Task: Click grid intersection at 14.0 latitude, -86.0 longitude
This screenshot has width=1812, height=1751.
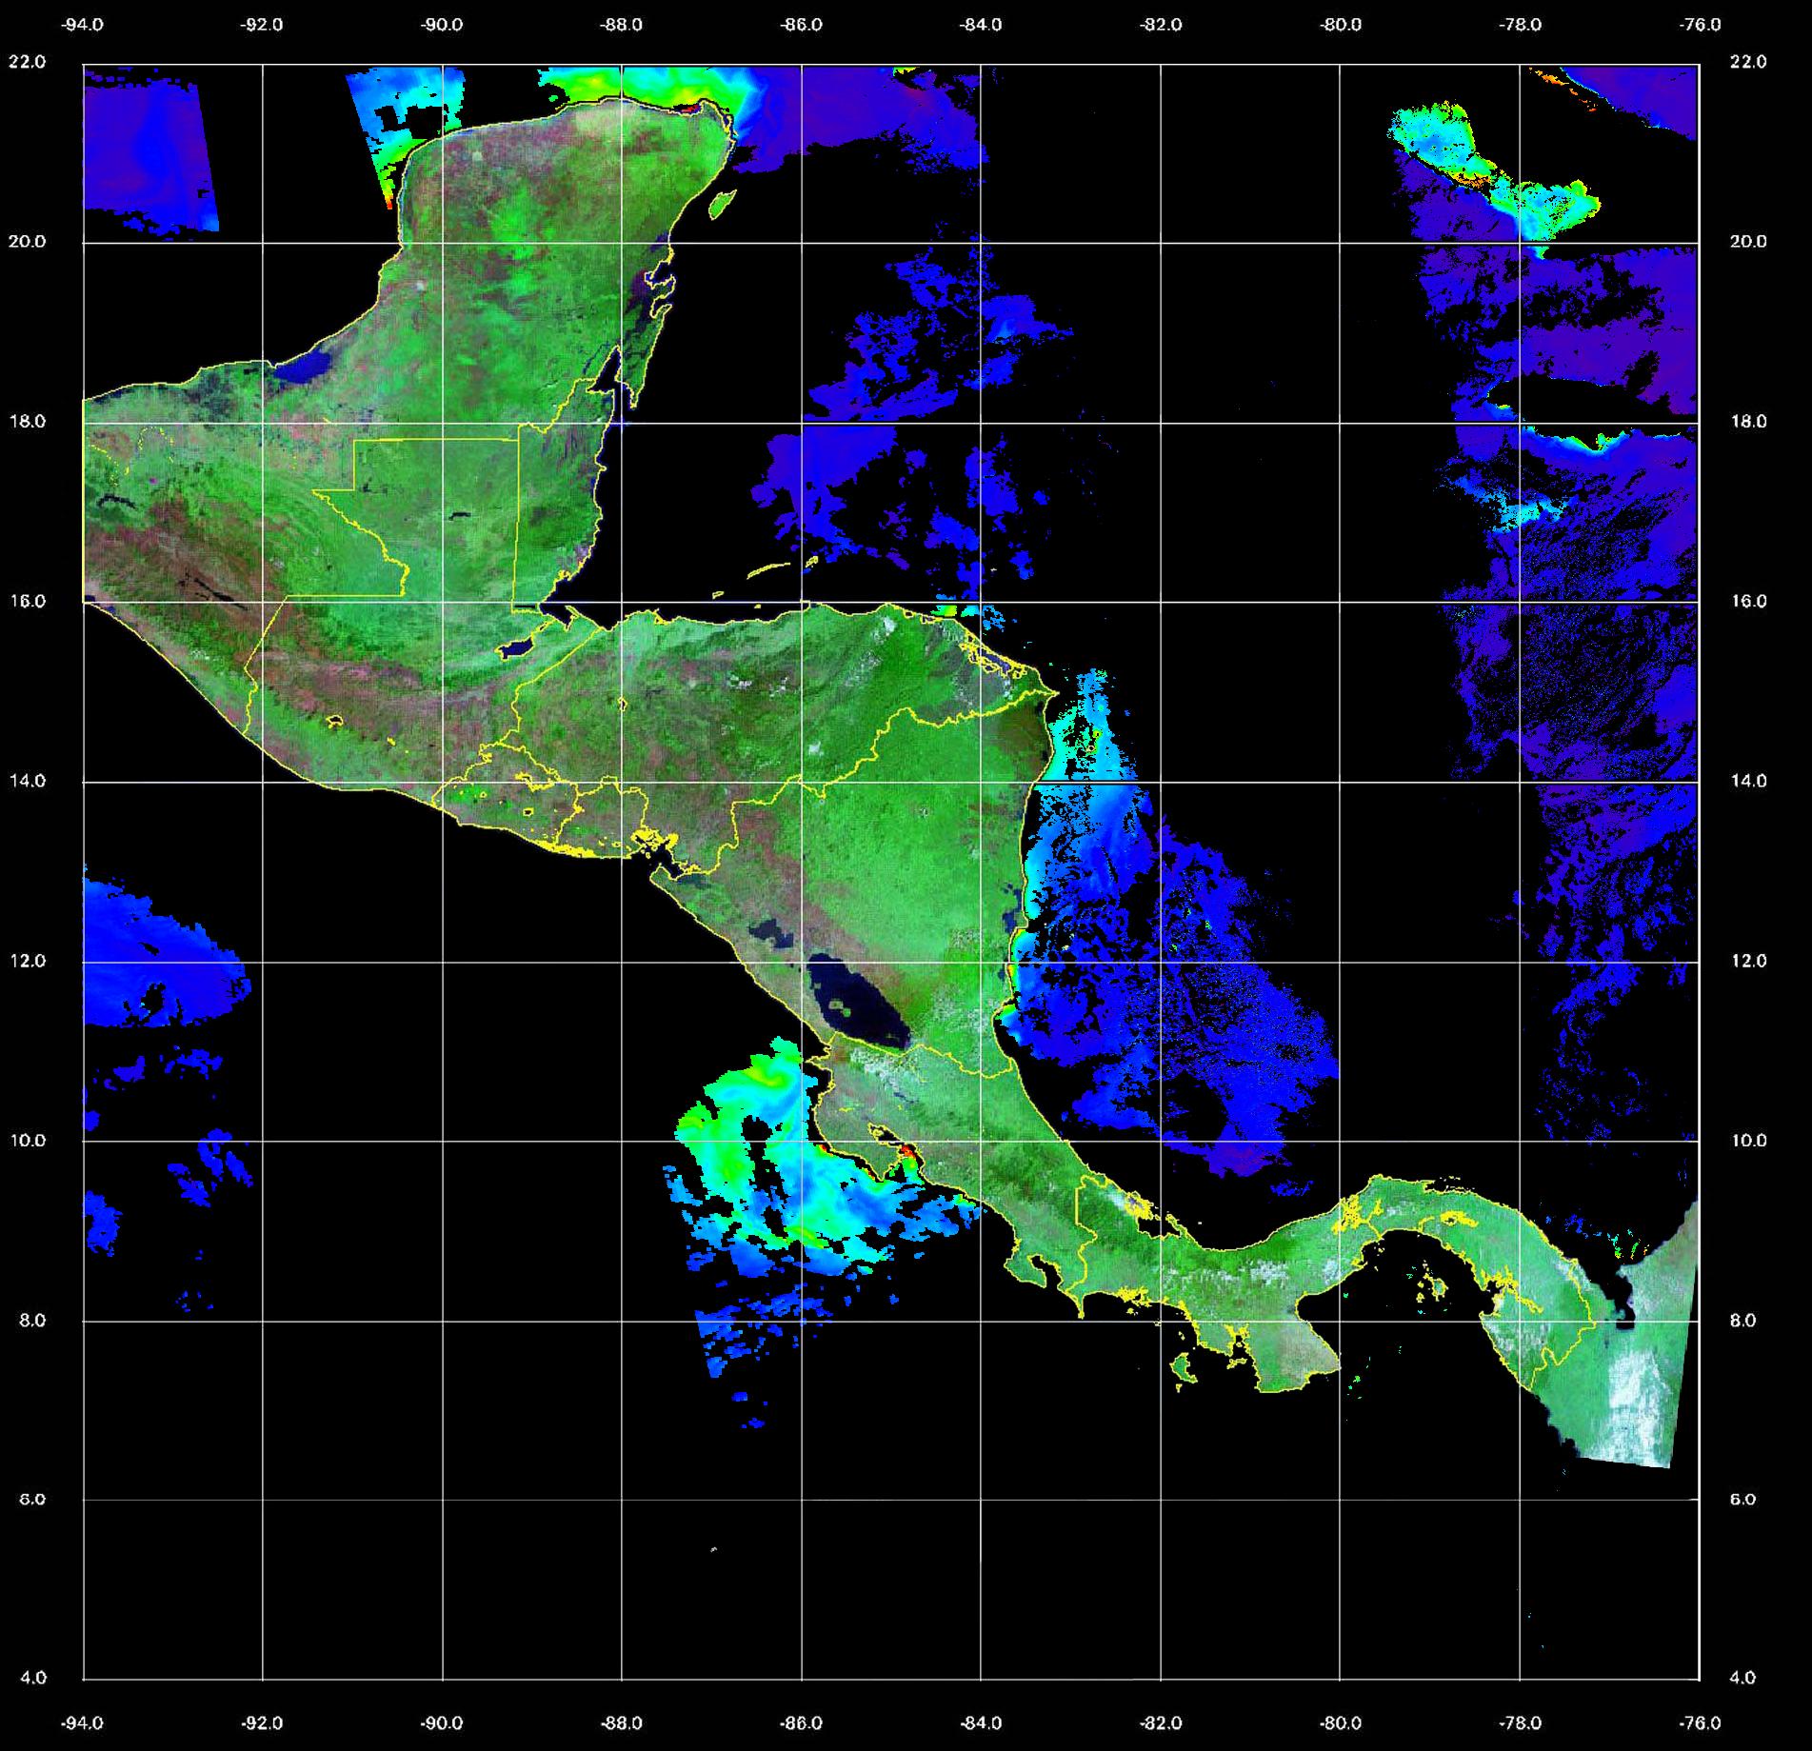Action: click(801, 782)
